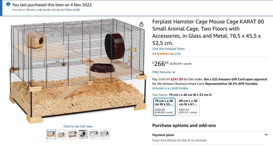Screen dimensions: 273x148
Task: Select the 99 cm L x 50 cm size option
Action: coord(188,107)
